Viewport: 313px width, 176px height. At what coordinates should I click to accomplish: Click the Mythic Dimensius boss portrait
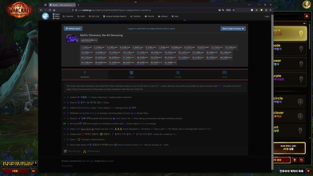[x=72, y=38]
